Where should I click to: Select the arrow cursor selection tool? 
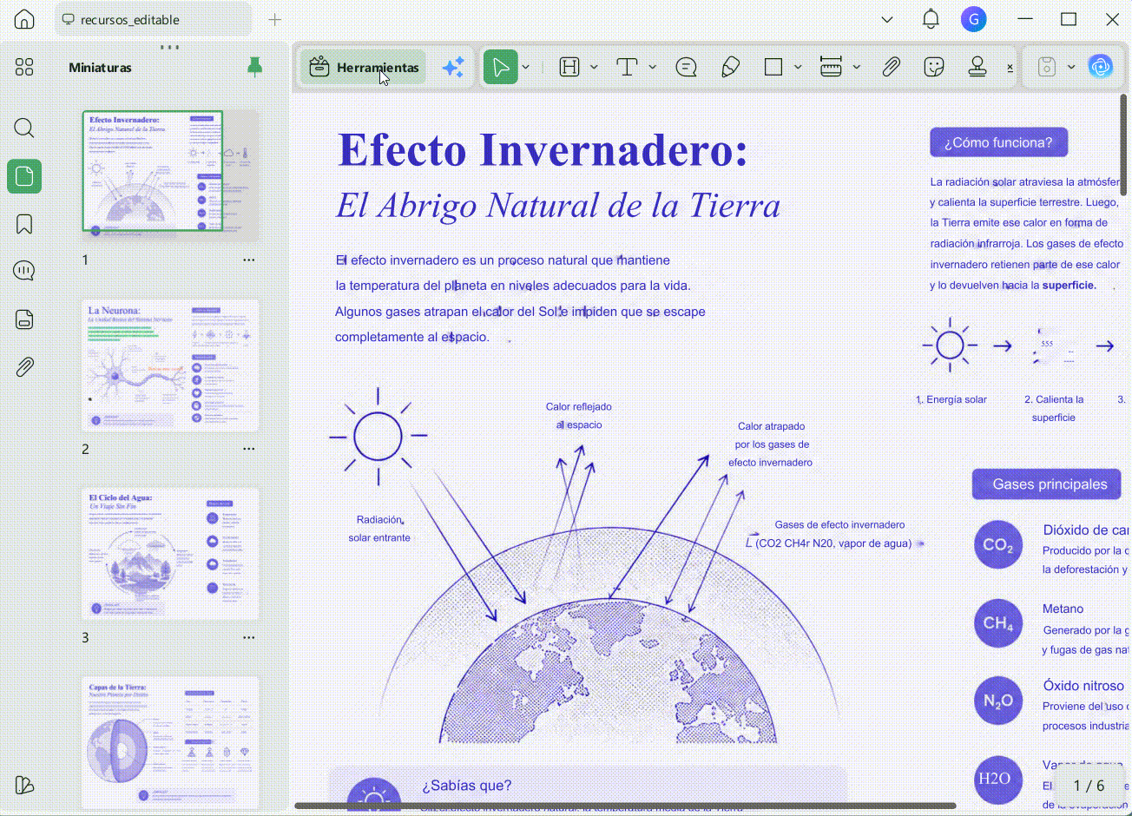[x=501, y=68]
